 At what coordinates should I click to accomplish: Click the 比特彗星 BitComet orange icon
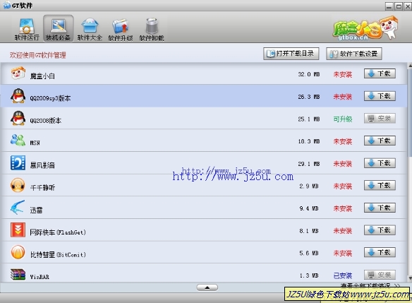pos(18,252)
